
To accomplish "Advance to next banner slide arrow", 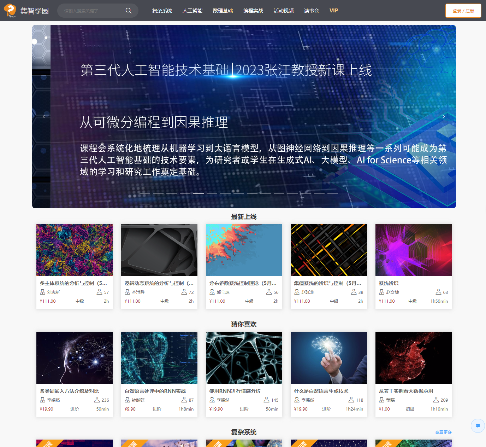I will tap(444, 116).
